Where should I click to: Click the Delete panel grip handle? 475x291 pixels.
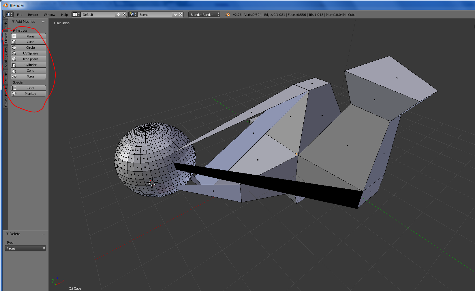pyautogui.click(x=44, y=234)
